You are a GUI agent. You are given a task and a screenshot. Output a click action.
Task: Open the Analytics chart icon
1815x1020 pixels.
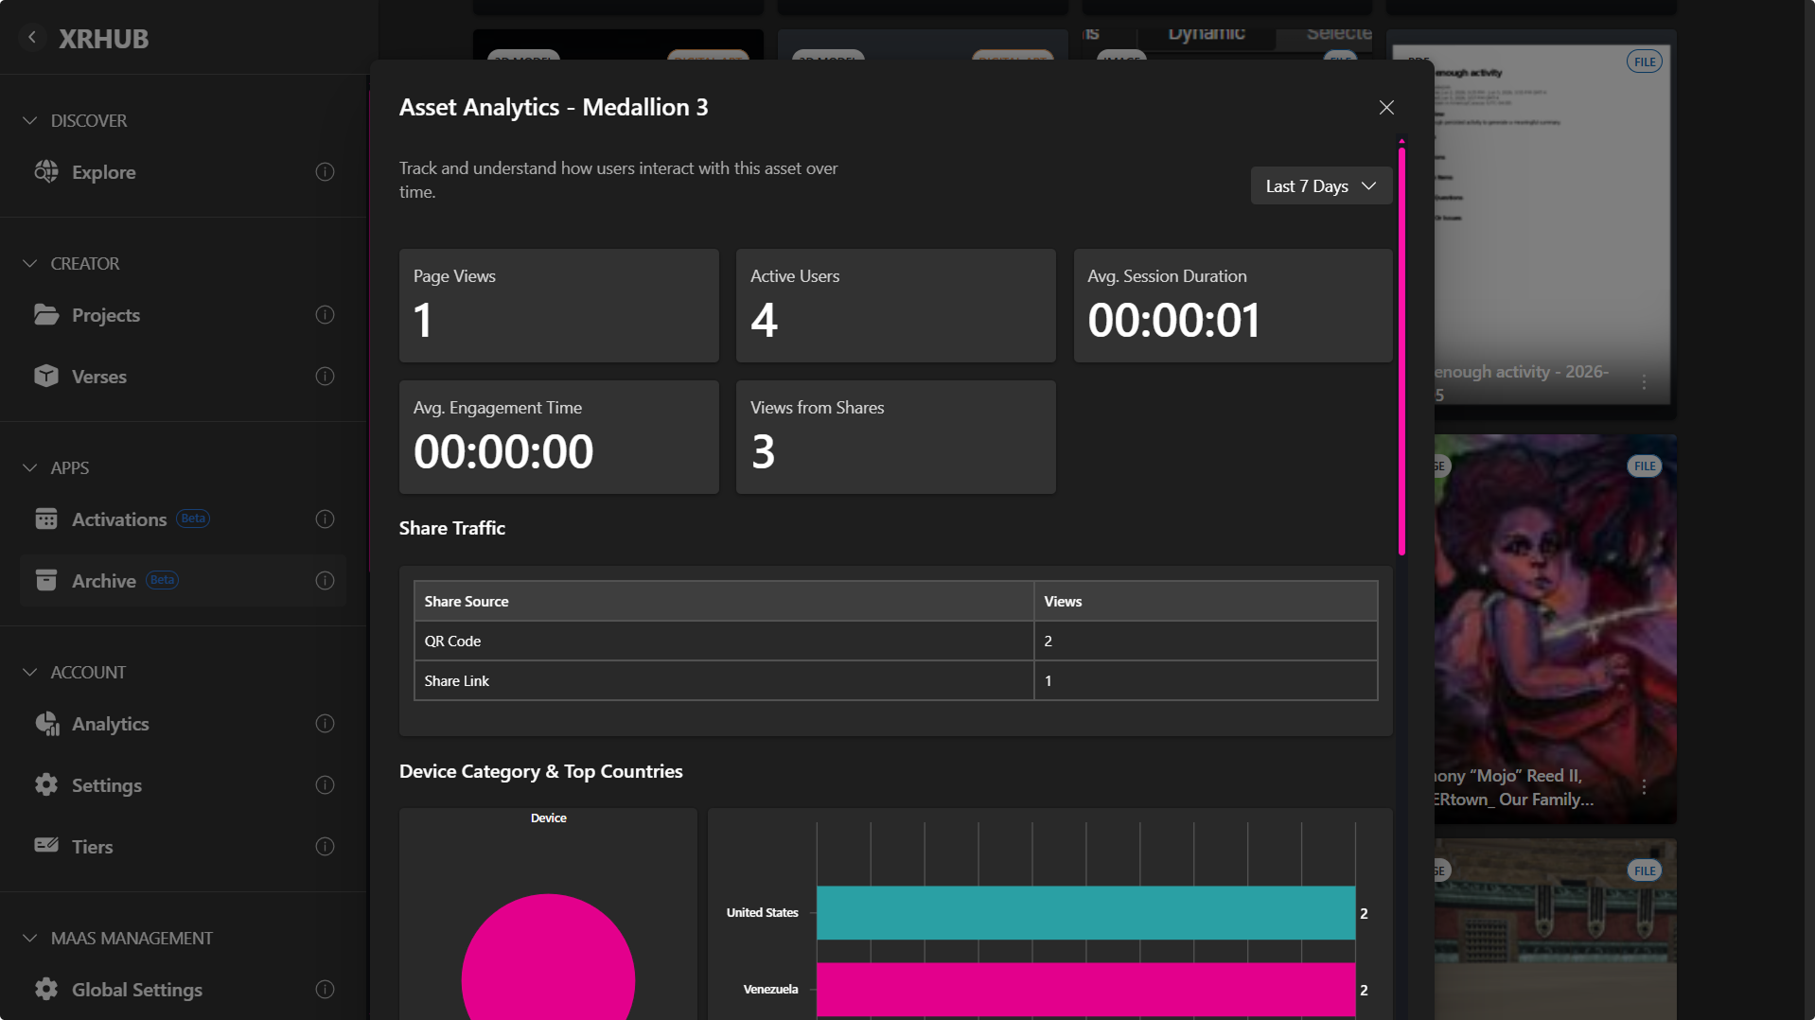pyautogui.click(x=46, y=723)
